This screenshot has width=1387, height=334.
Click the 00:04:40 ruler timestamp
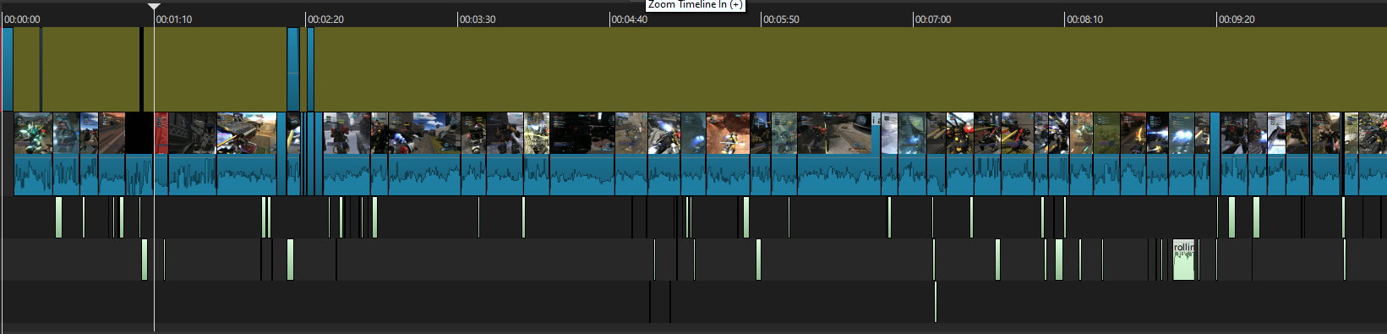click(630, 19)
